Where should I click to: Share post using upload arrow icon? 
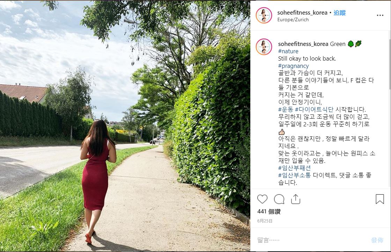coord(295,199)
